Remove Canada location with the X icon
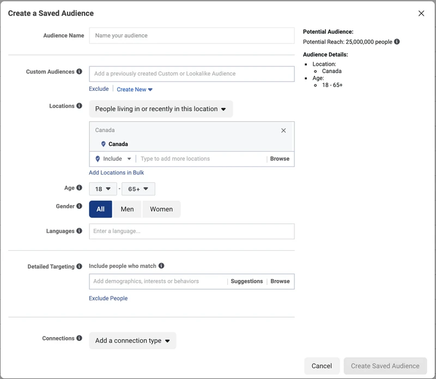Viewport: 436px width, 379px height. point(283,131)
